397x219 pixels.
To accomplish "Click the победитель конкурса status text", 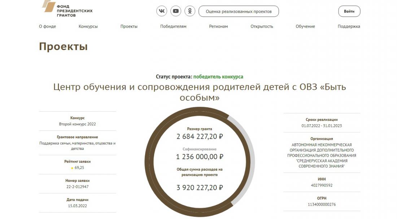I will point(218,76).
